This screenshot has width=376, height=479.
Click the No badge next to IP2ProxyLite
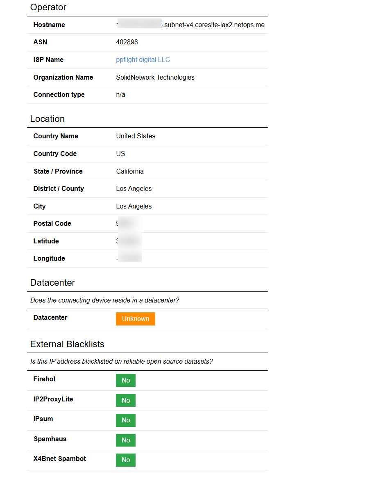126,400
